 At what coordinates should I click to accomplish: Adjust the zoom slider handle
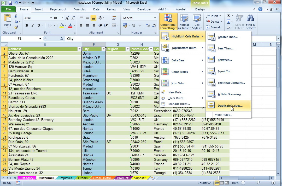point(258,183)
